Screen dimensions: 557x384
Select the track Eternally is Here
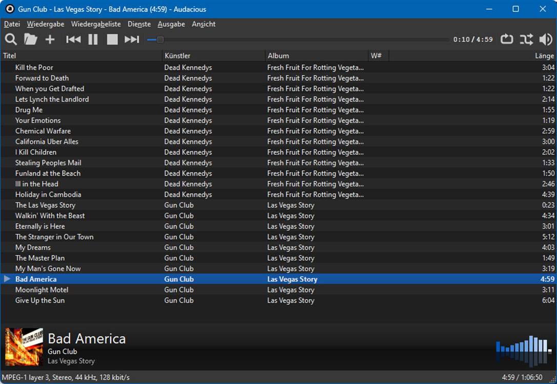(x=279, y=226)
